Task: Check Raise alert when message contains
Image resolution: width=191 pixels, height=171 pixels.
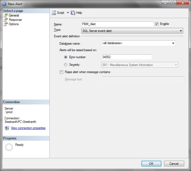Action: point(61,72)
